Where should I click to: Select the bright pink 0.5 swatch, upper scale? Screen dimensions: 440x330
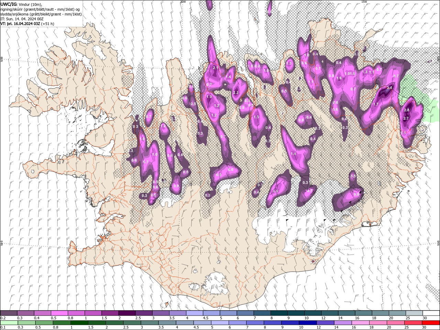coord(59,313)
